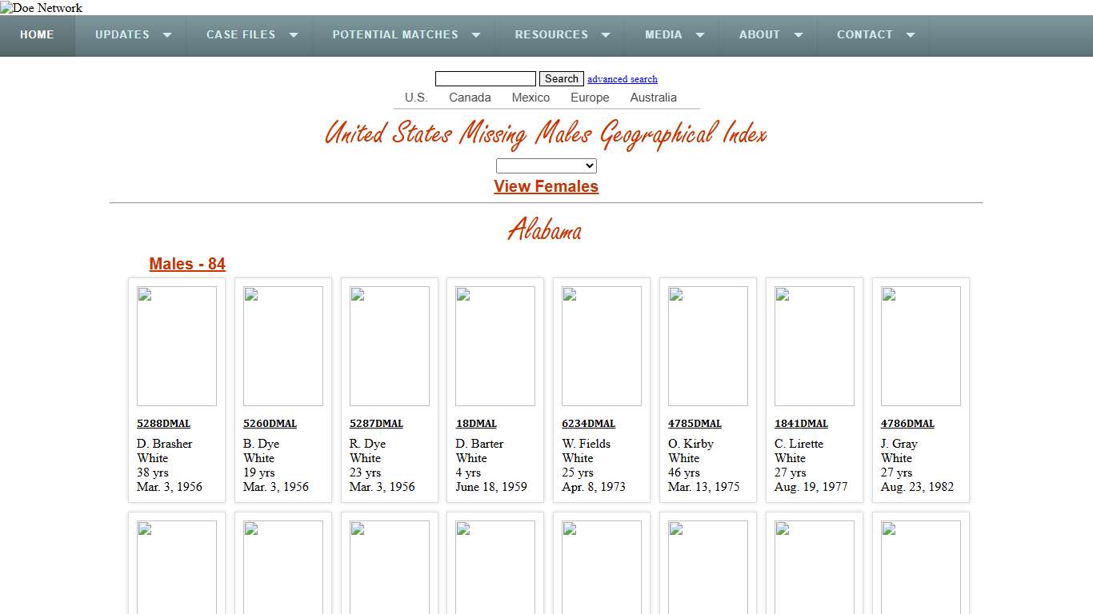1093x614 pixels.
Task: Switch to the Canada region tab
Action: pos(470,98)
